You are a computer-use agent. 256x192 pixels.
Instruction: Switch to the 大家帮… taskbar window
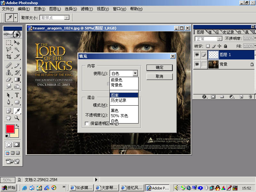click(107, 188)
